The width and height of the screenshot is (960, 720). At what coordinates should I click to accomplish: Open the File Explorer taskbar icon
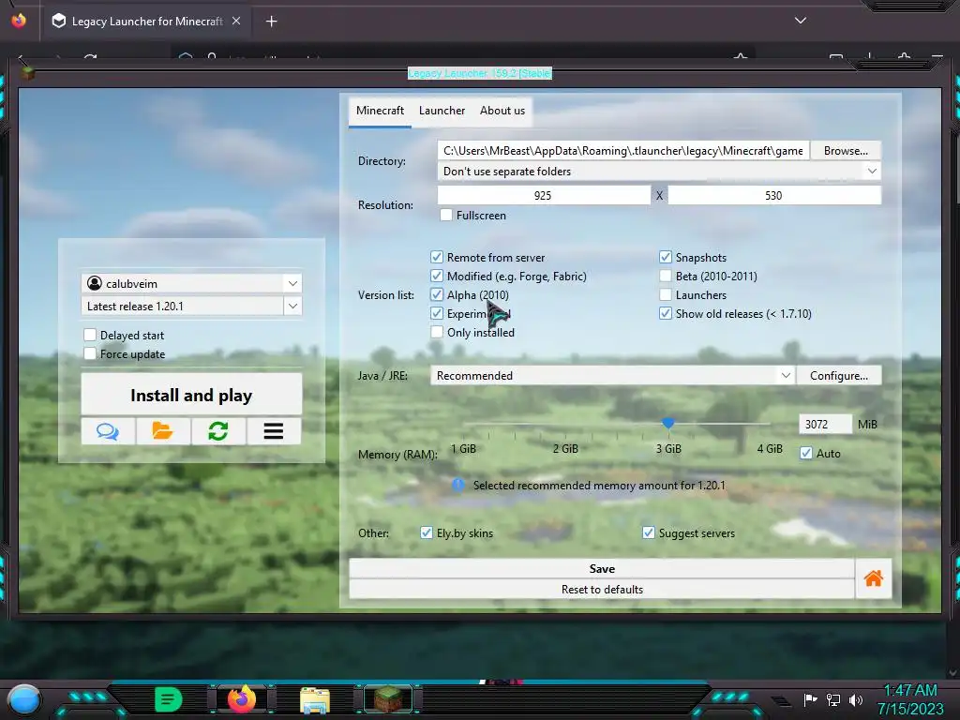(315, 699)
